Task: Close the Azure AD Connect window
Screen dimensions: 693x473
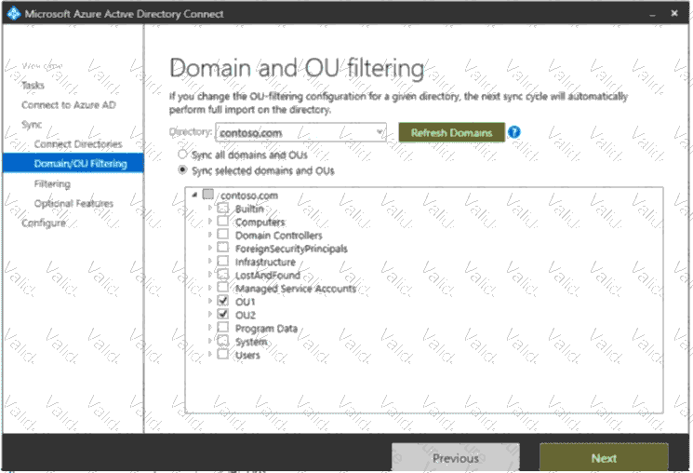Action: pos(673,15)
